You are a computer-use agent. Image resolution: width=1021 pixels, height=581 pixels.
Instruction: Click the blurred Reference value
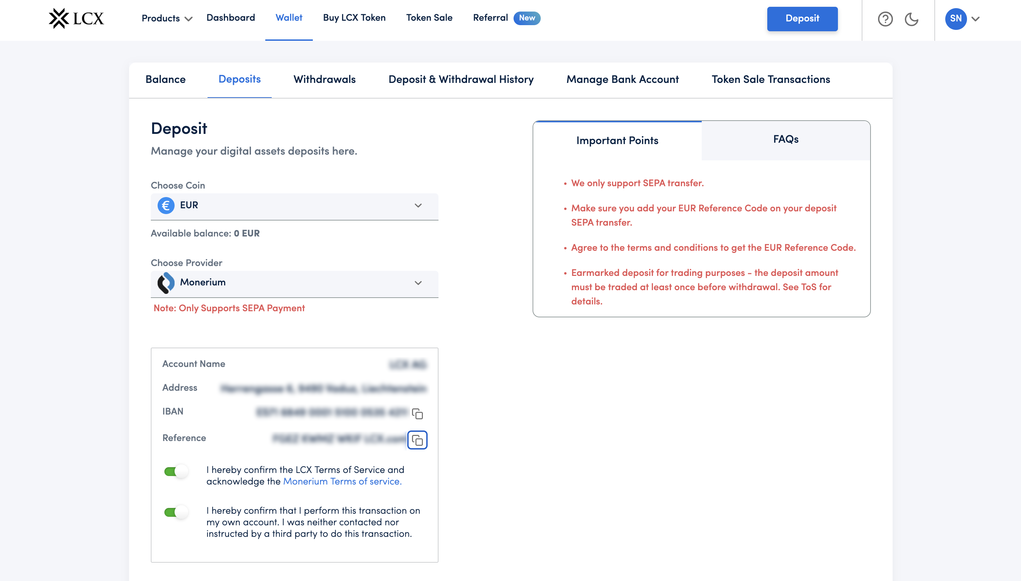coord(339,439)
